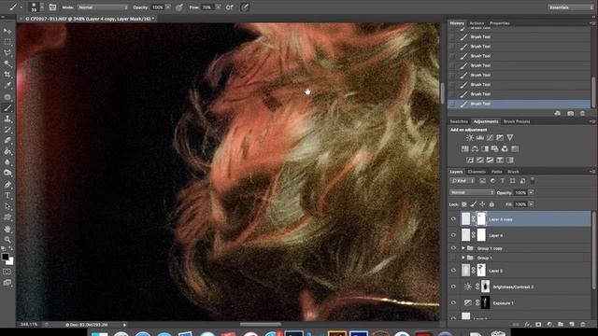Viewport: 598px width, 336px height.
Task: Toggle the brush panel button in options bar
Action: click(x=52, y=7)
